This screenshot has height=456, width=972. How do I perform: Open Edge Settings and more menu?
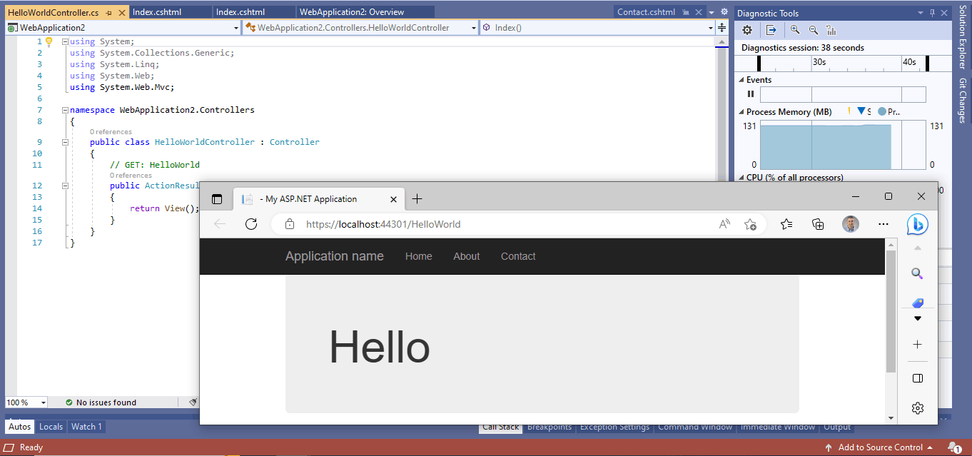pos(884,224)
